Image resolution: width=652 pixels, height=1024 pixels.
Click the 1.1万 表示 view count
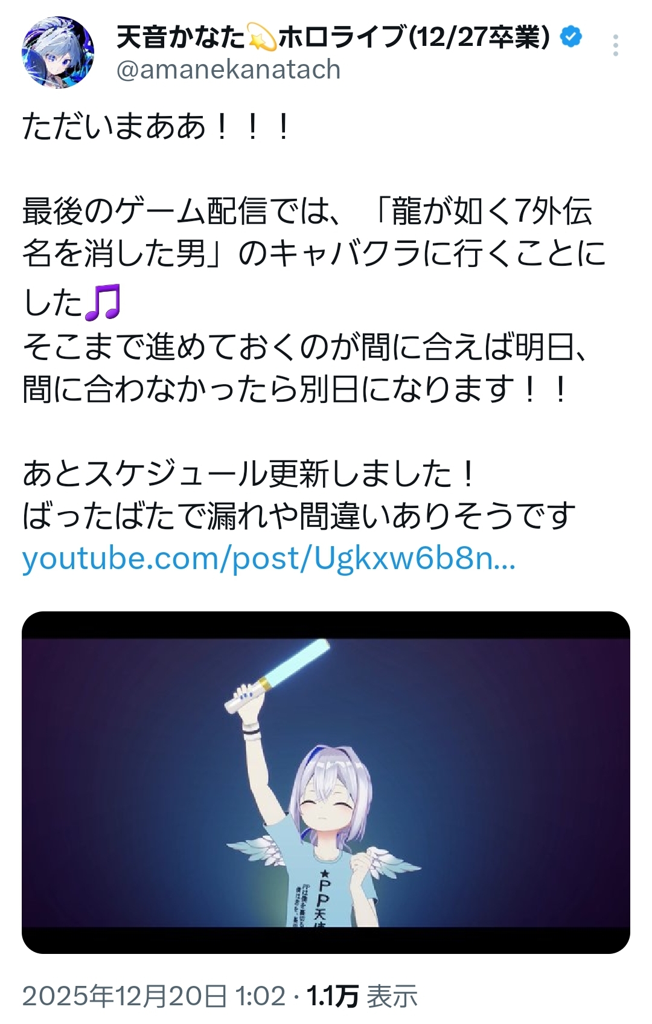pyautogui.click(x=362, y=996)
